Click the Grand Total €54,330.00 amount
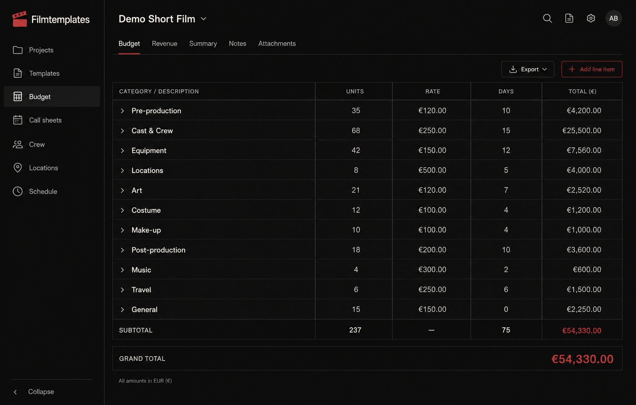Screen dimensions: 636x405 (x=582, y=359)
